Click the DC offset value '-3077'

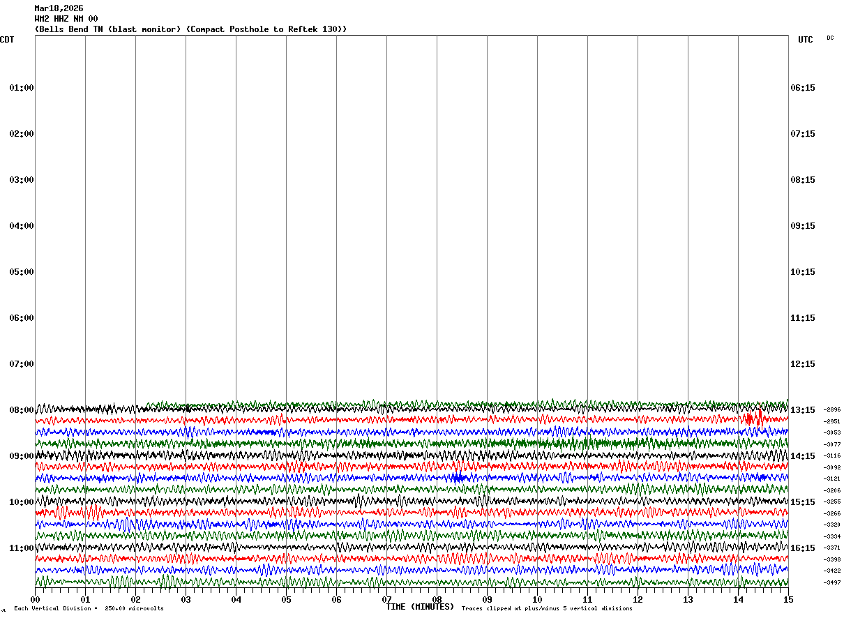click(832, 444)
